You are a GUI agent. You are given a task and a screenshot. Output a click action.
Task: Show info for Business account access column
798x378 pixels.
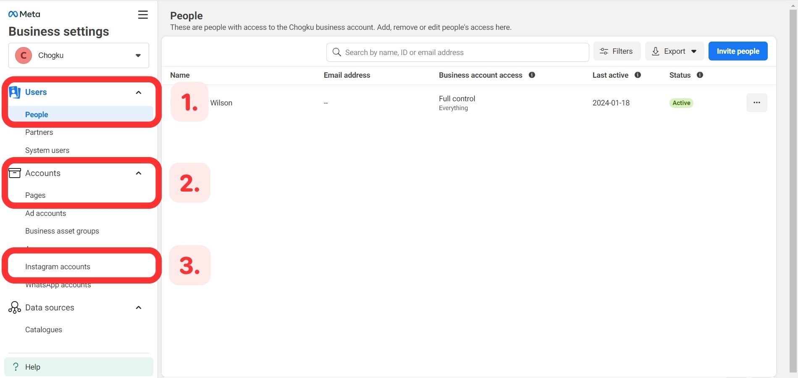[532, 75]
